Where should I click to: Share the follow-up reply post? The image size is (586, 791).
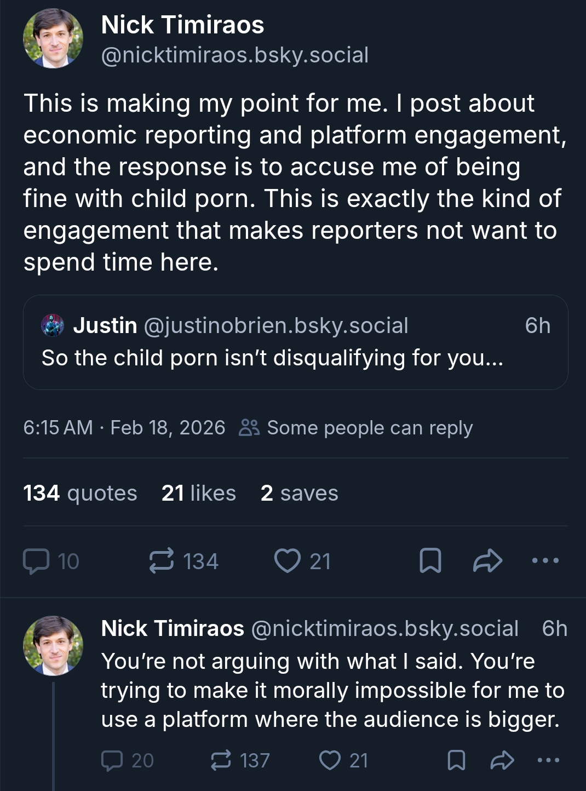502,760
